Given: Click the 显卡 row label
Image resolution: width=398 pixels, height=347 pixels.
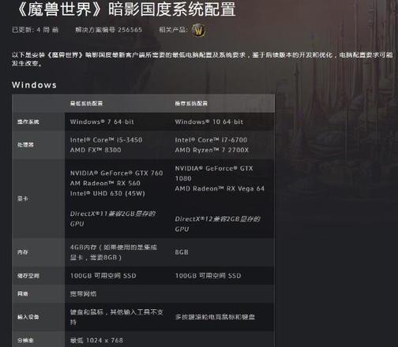Looking at the screenshot, I should click(23, 199).
